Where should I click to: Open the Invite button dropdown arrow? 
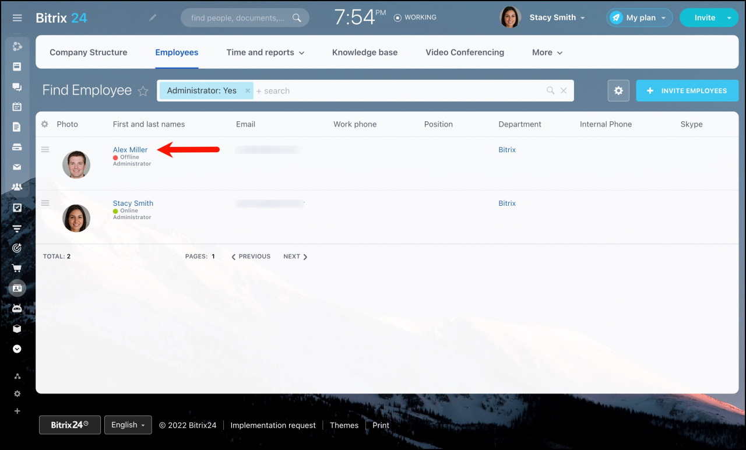coord(729,17)
